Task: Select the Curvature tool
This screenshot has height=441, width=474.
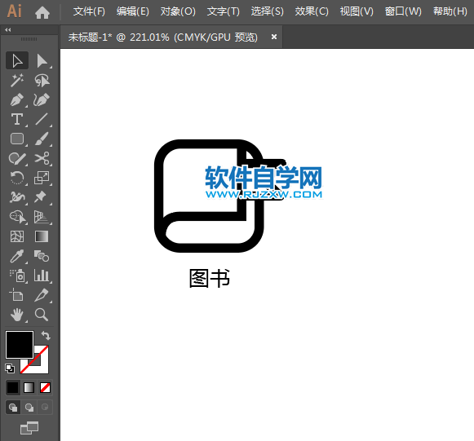Action: (42, 99)
